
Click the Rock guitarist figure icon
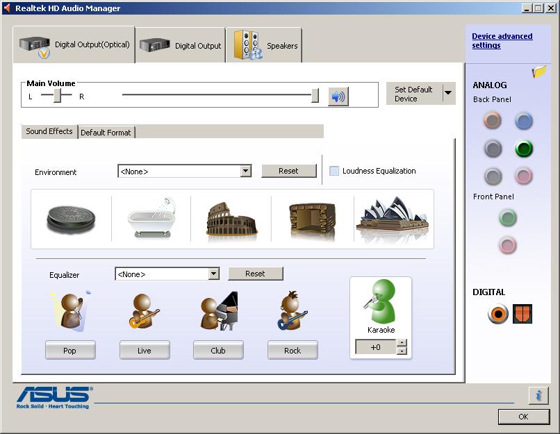pyautogui.click(x=292, y=311)
